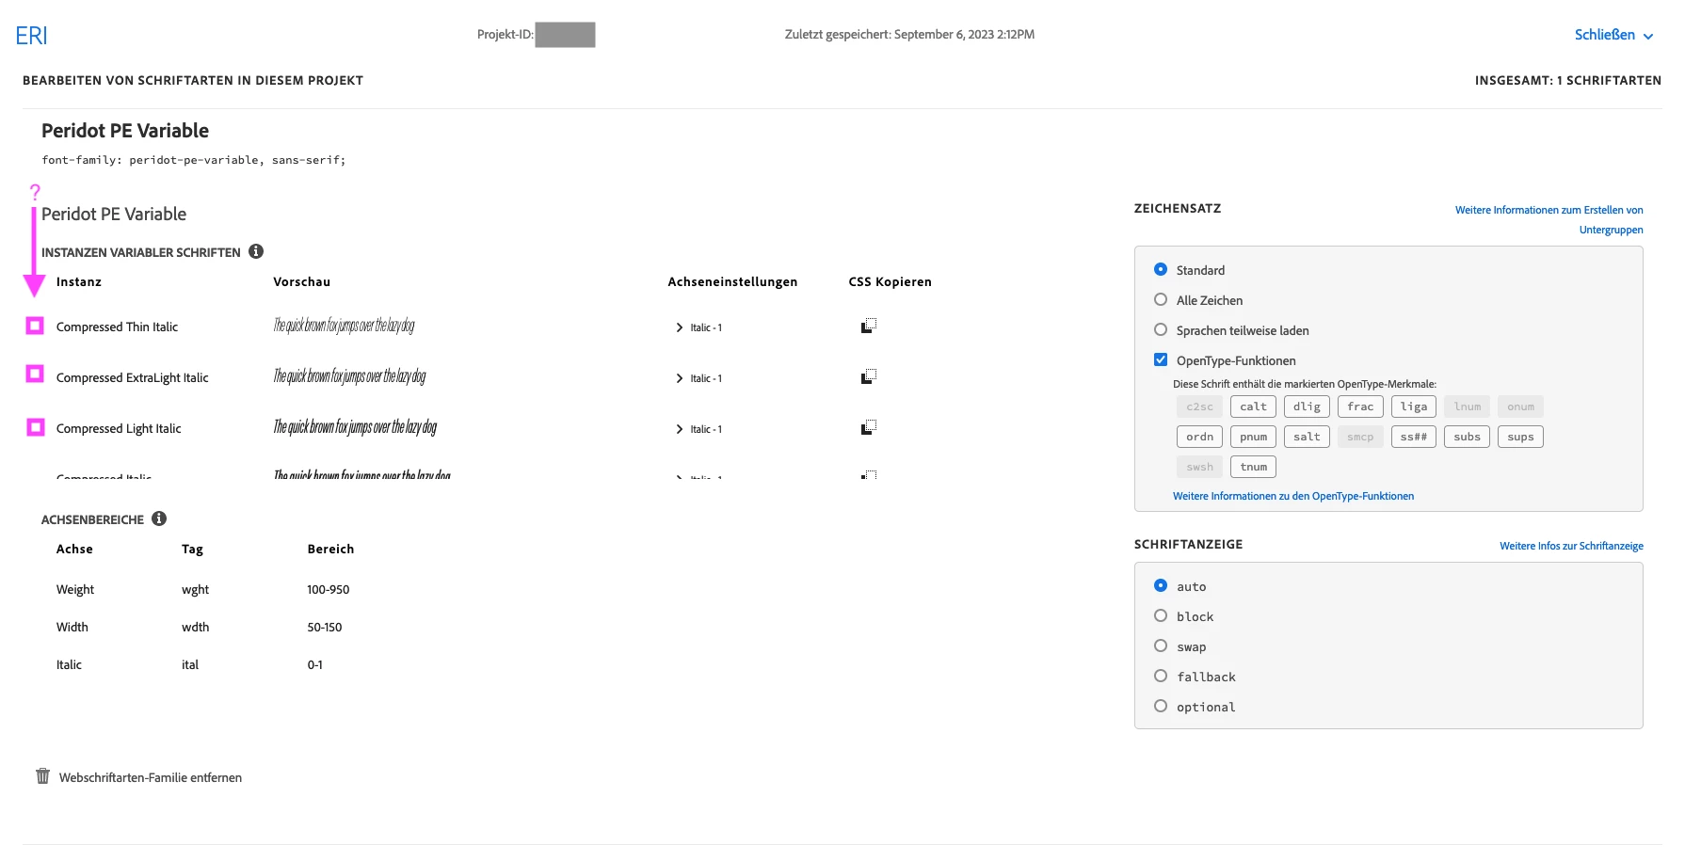Select auto font display

[1161, 585]
